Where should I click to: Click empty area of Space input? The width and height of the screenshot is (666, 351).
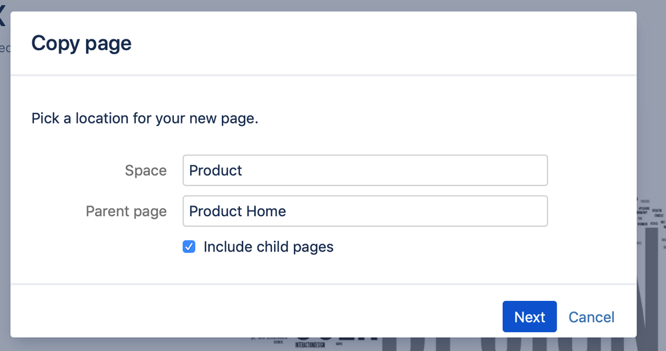pos(395,170)
